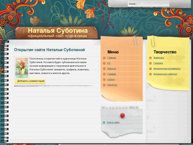Click the blue bullet beside Карта сайта
Image resolution: width=193 pixels, height=145 pixels.
coord(104,122)
